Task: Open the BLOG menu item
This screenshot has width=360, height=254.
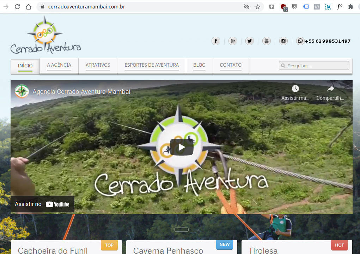Action: 199,65
